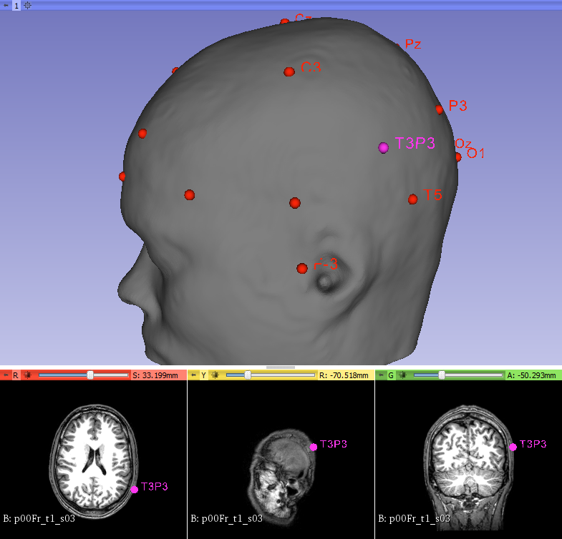Image resolution: width=562 pixels, height=539 pixels.
Task: Click the fit-to-window icon in the Yellow slice bar
Action: click(x=215, y=375)
